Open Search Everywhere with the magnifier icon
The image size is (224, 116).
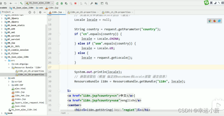[107, 3]
